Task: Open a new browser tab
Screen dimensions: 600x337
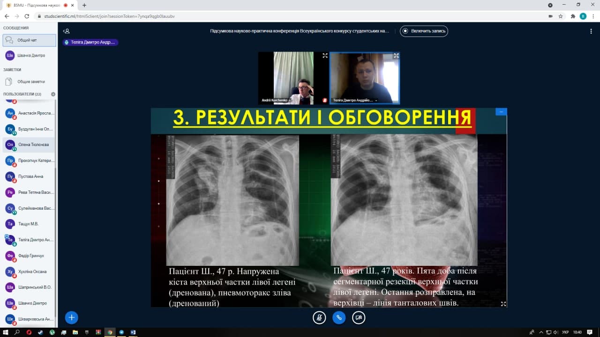Action: (84, 5)
